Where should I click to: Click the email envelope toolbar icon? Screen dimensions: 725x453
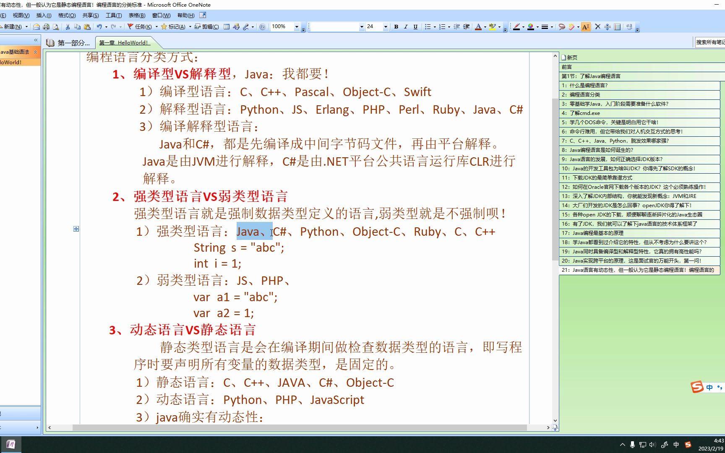[x=37, y=27]
